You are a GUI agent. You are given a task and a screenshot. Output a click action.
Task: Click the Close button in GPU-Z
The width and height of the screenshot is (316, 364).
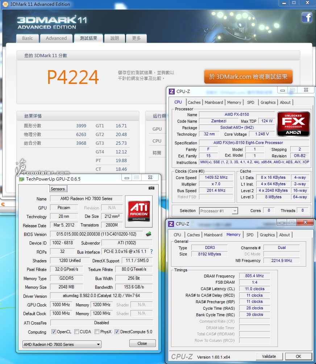[142, 343]
